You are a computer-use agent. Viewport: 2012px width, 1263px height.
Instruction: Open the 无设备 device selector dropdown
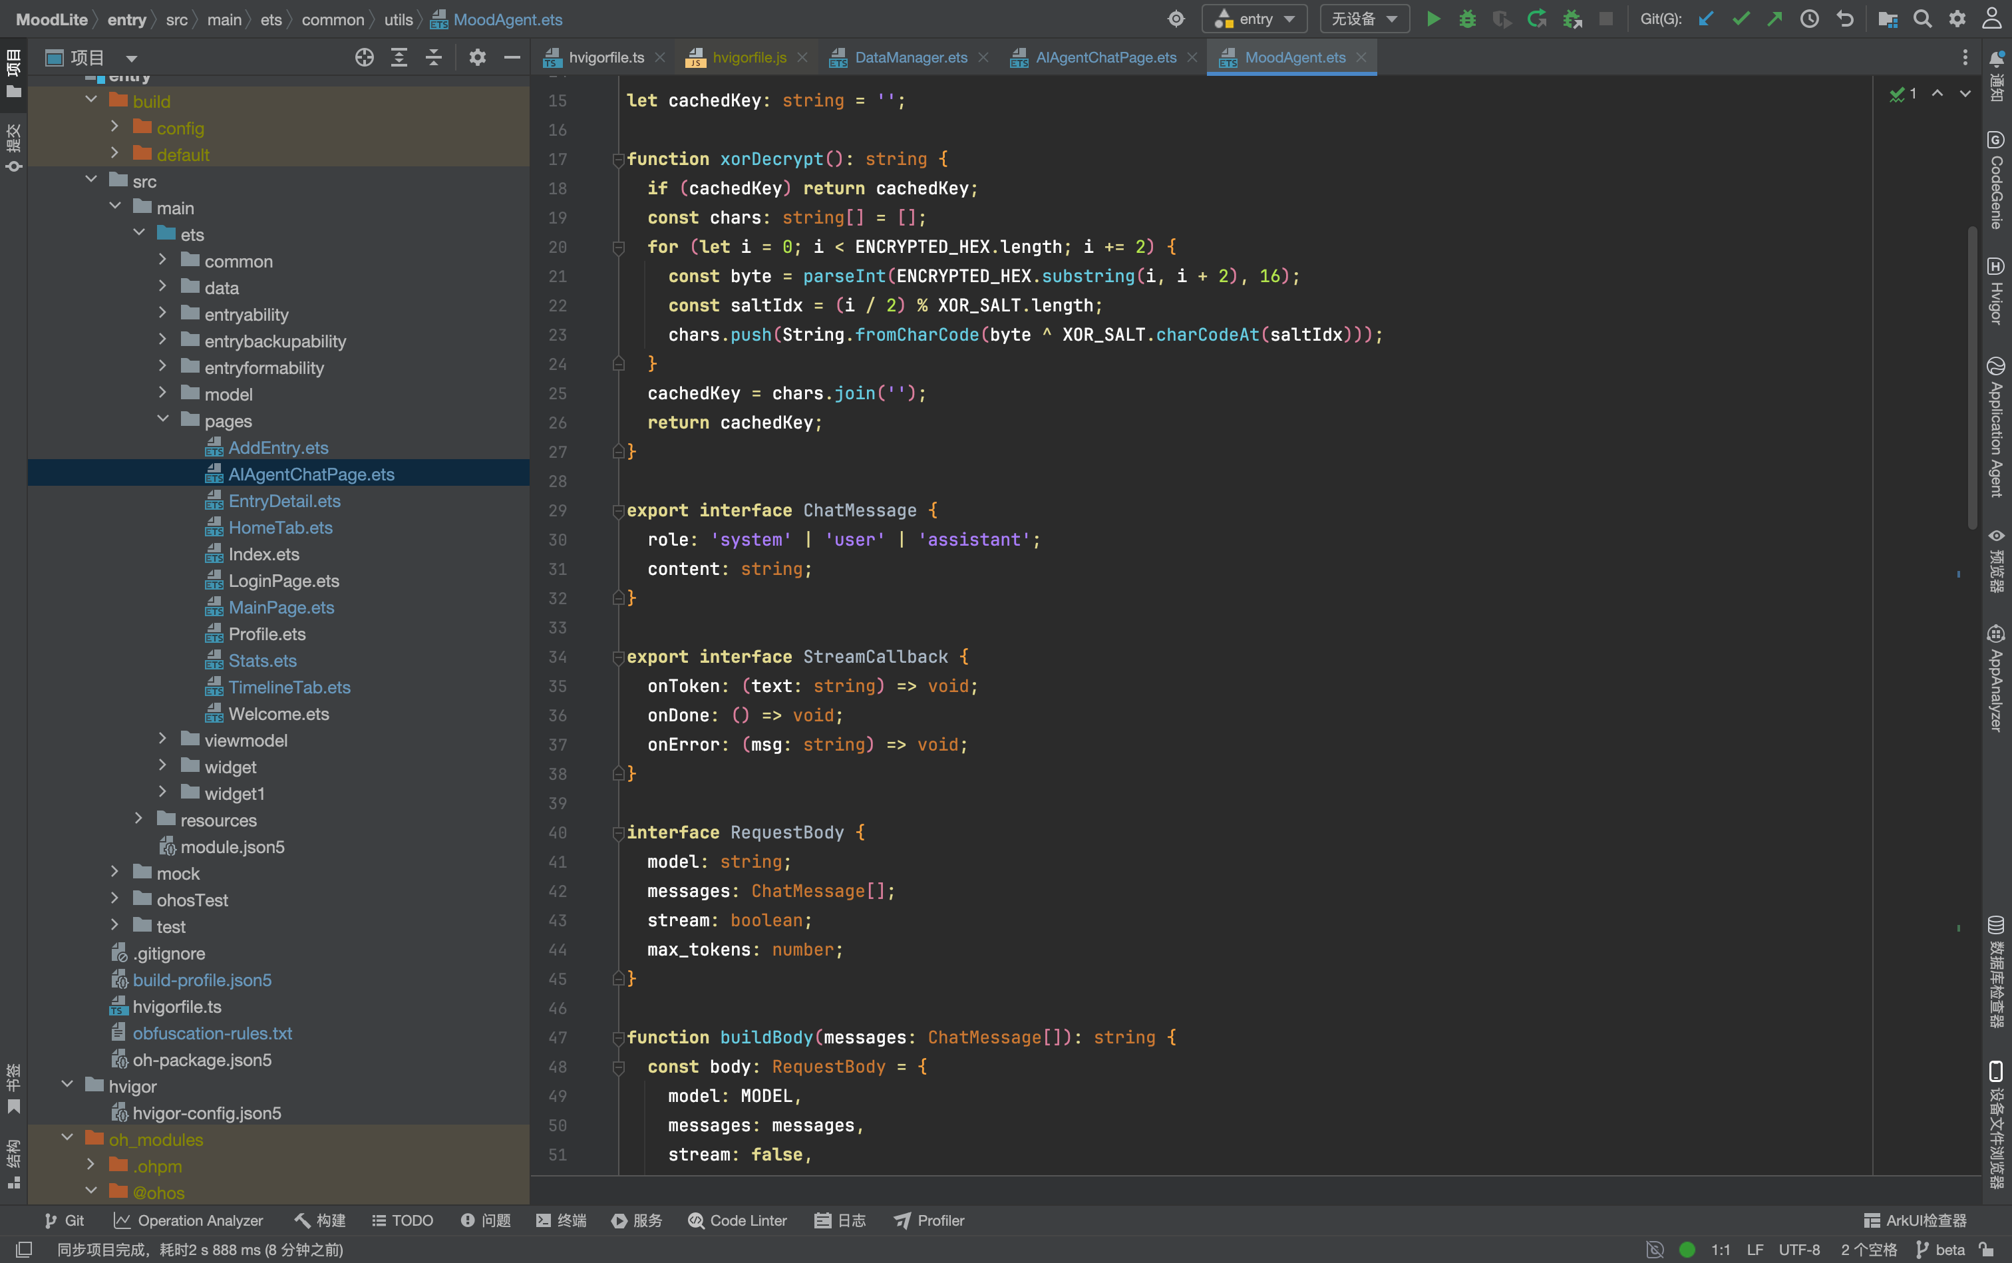tap(1364, 19)
